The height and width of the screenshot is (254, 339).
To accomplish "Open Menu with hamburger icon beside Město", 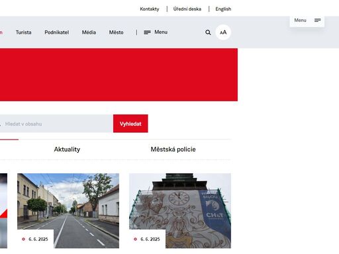I will [x=156, y=32].
